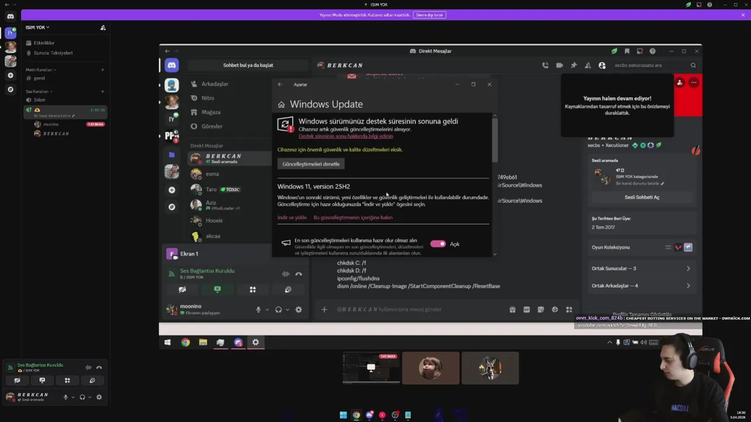Open headphone options arrow in streamed panel
Image resolution: width=751 pixels, height=422 pixels.
[x=287, y=309]
